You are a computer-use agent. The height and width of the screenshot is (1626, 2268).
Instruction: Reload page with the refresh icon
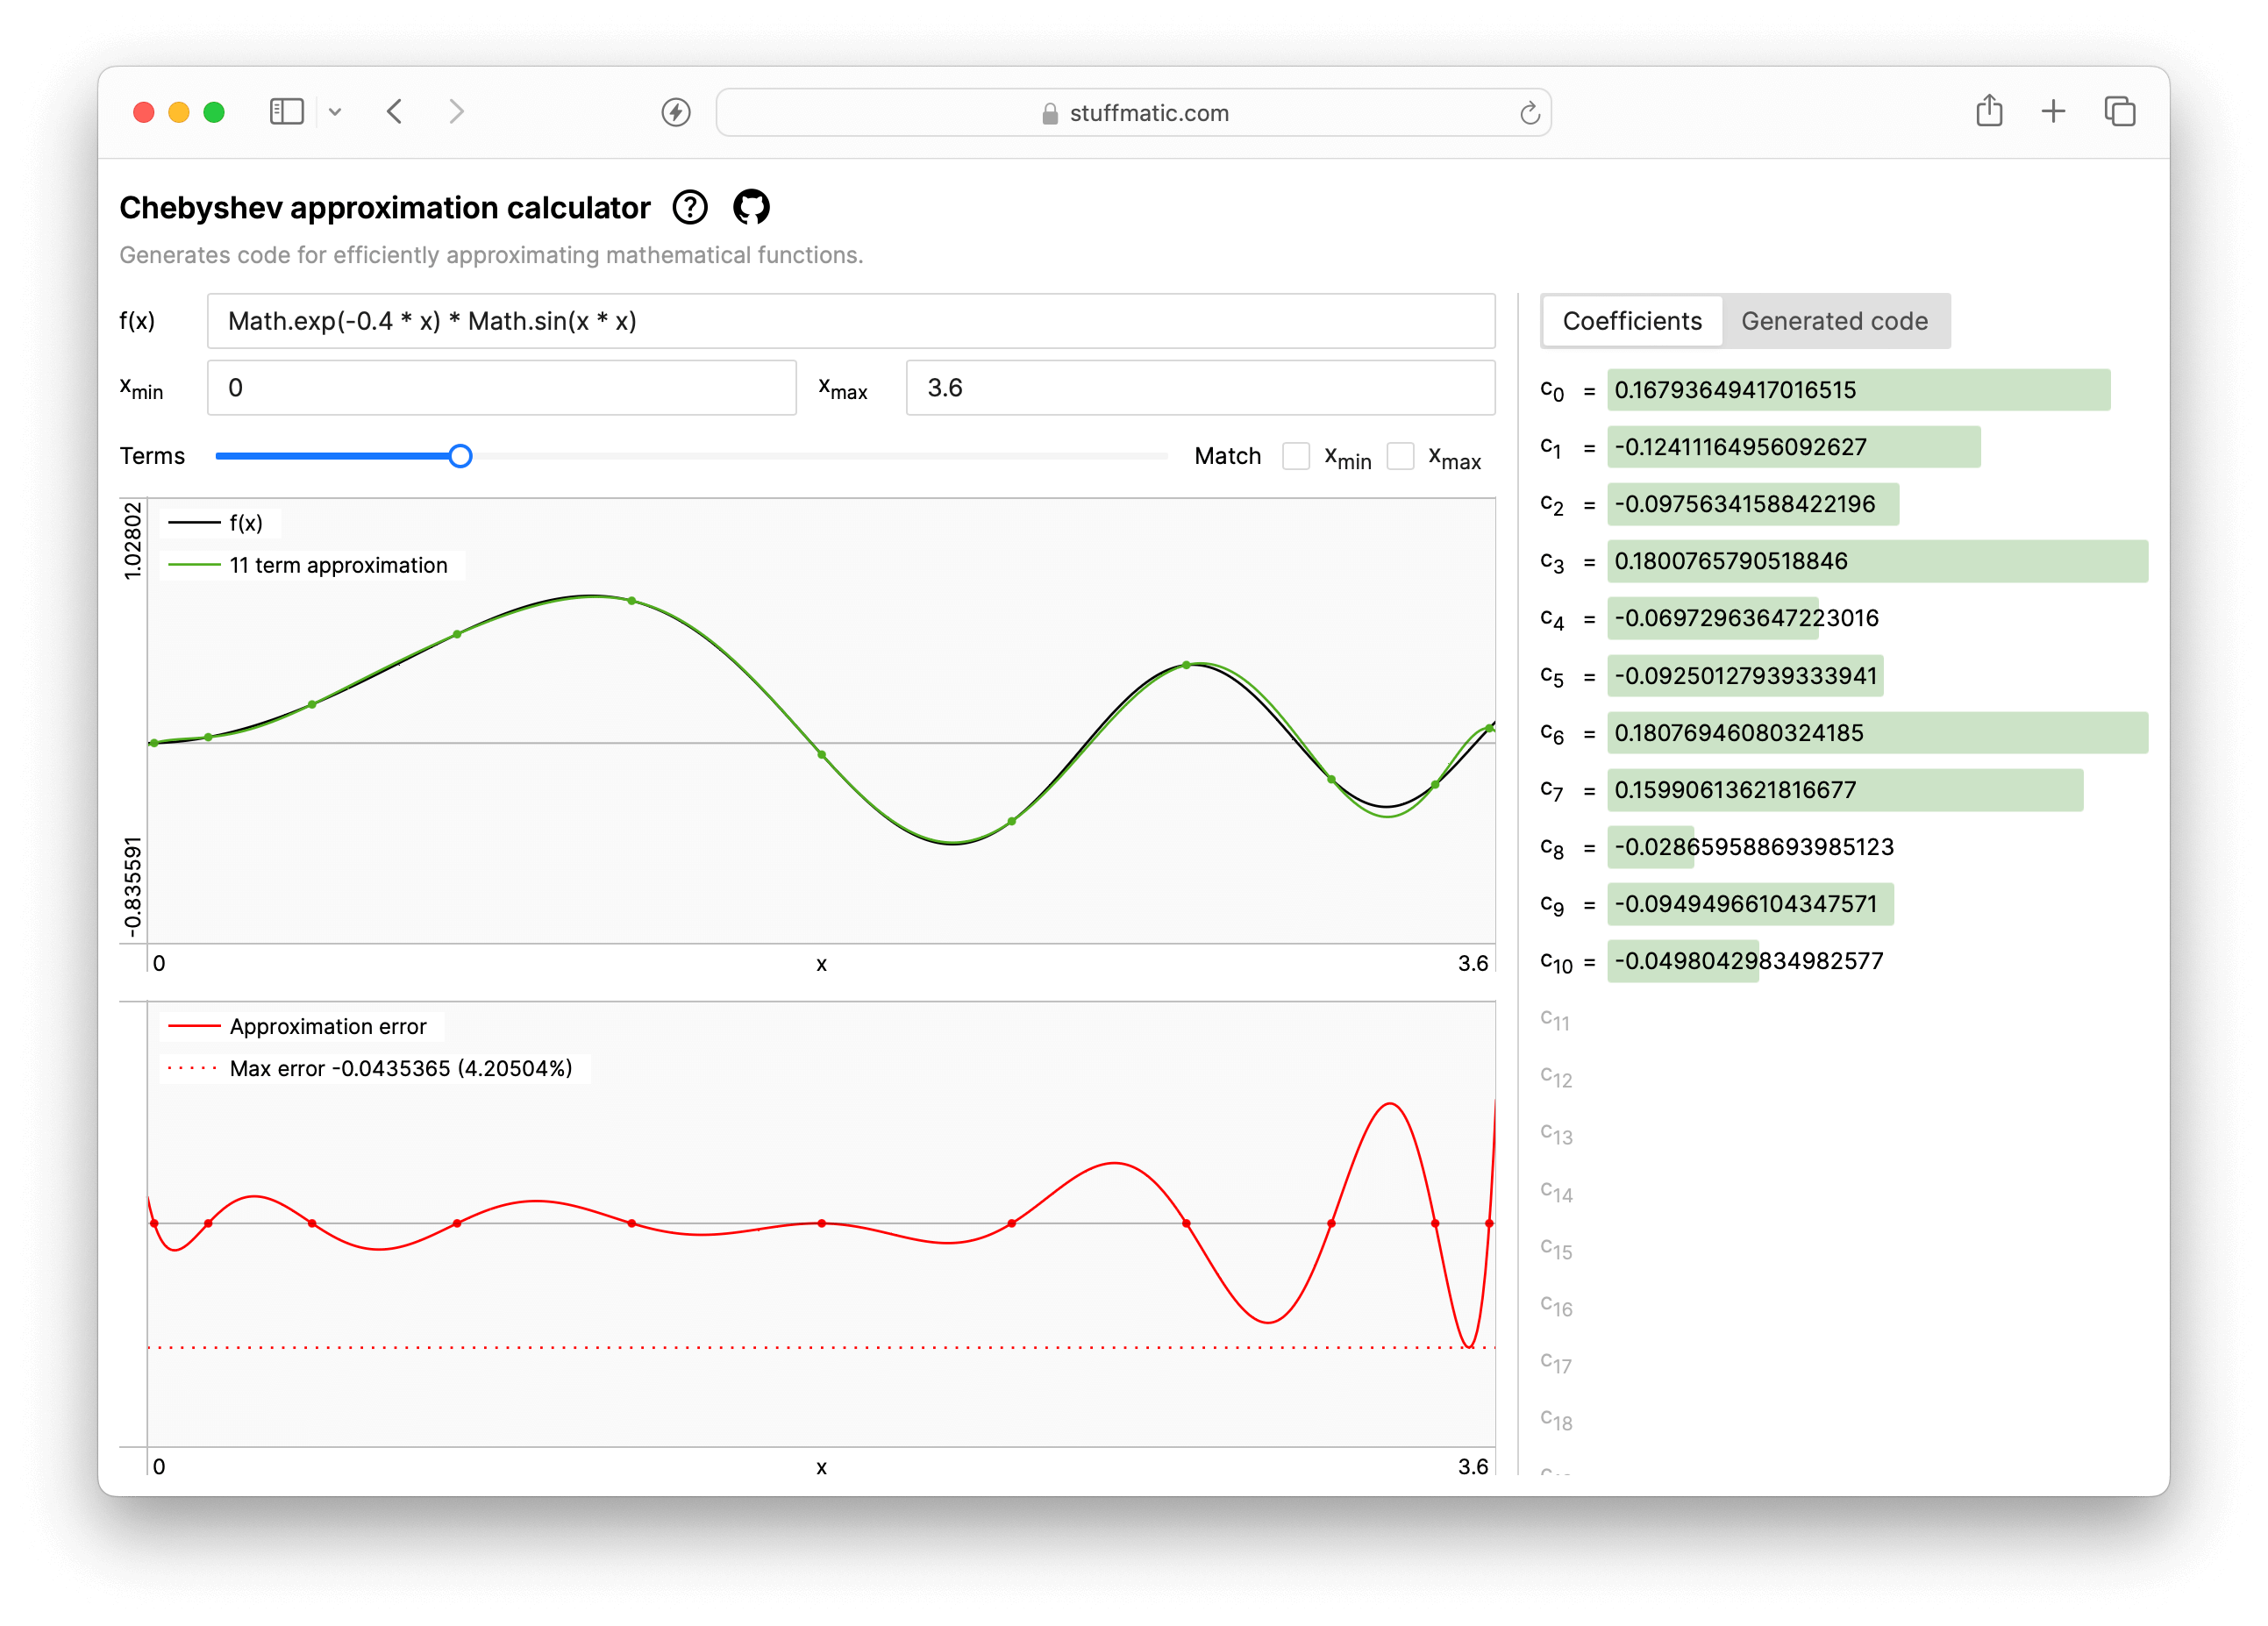coord(1529,113)
